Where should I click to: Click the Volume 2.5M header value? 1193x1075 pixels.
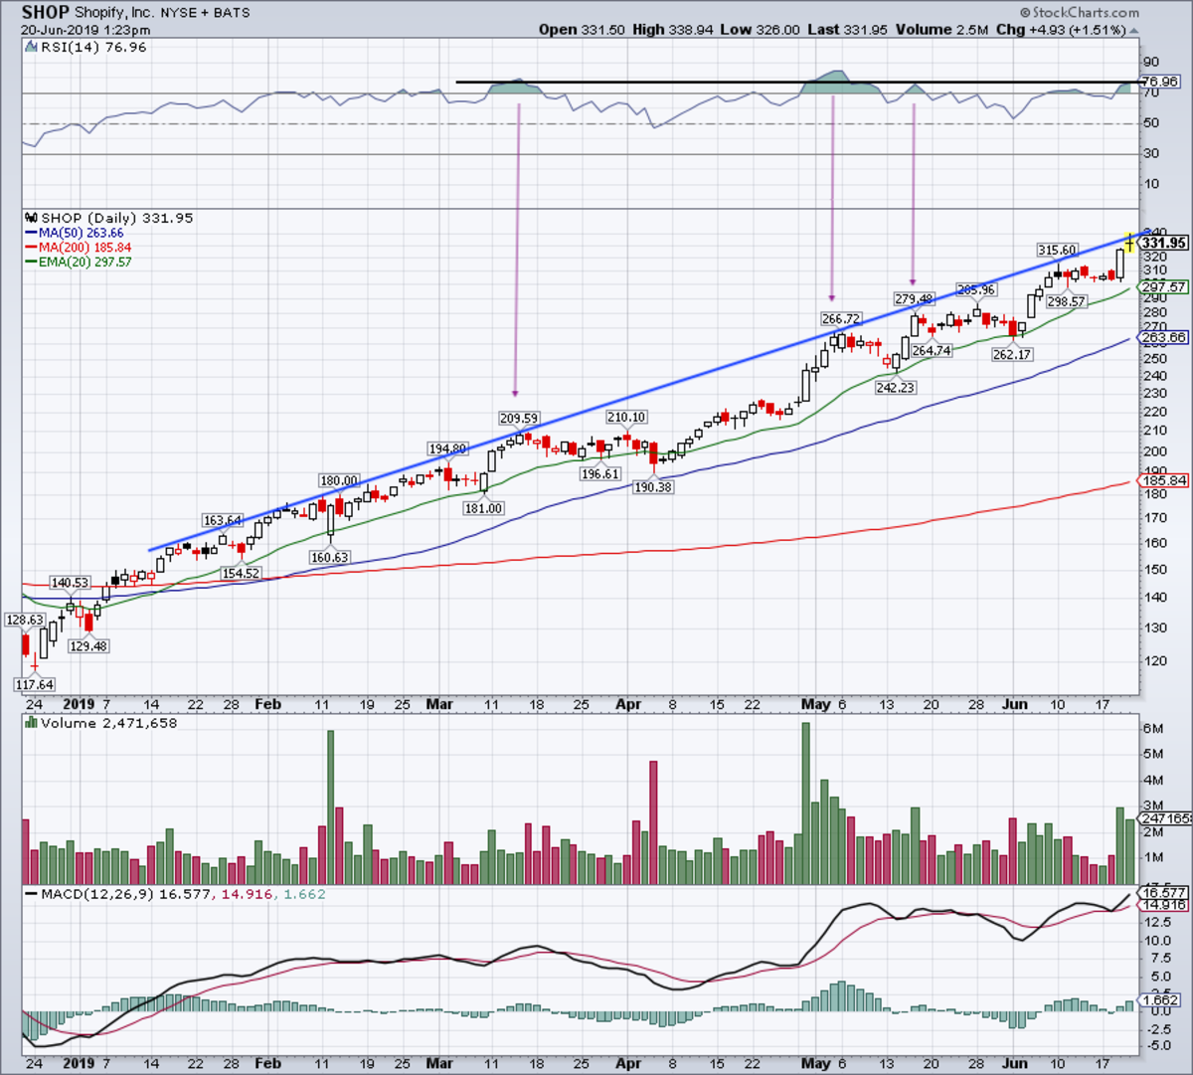point(939,30)
